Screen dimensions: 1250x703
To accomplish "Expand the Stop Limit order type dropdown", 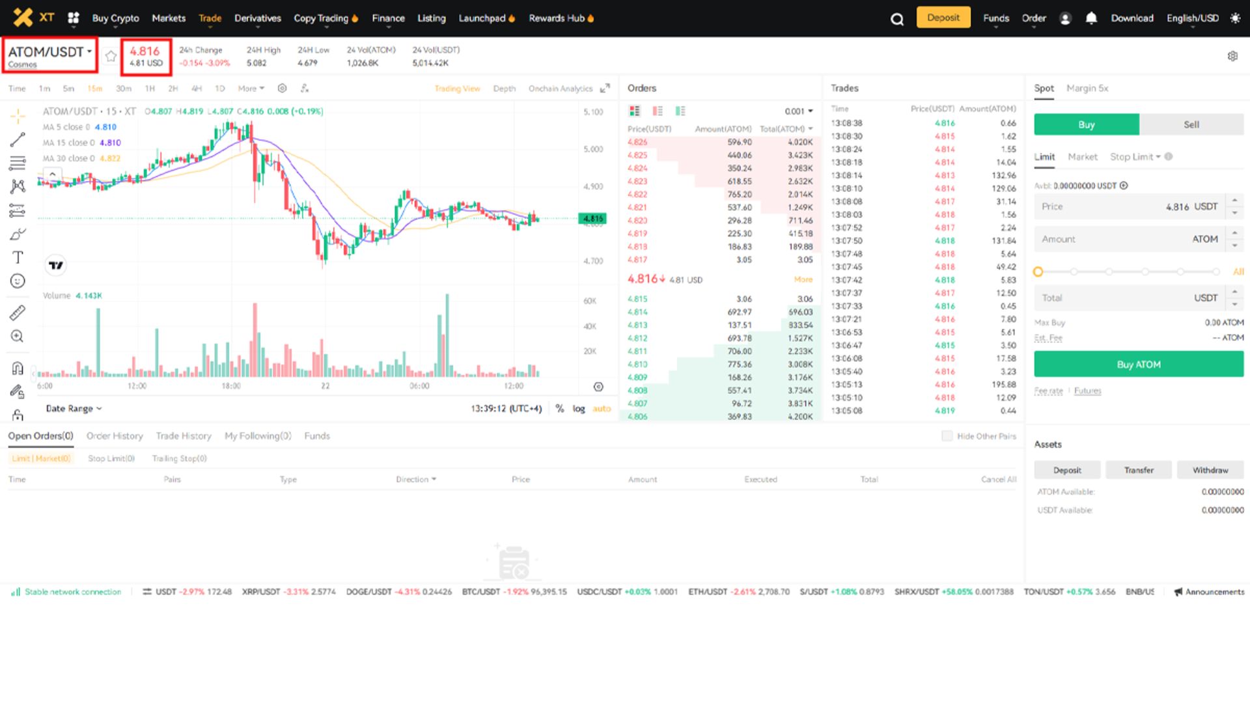I will coord(1135,157).
